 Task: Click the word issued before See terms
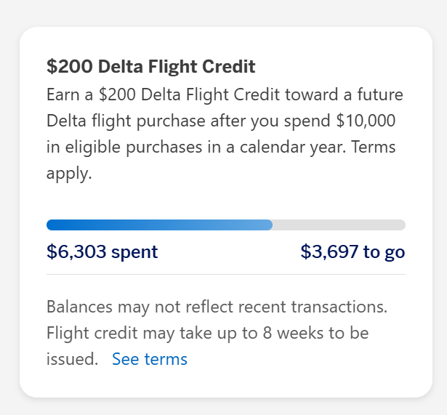point(72,358)
